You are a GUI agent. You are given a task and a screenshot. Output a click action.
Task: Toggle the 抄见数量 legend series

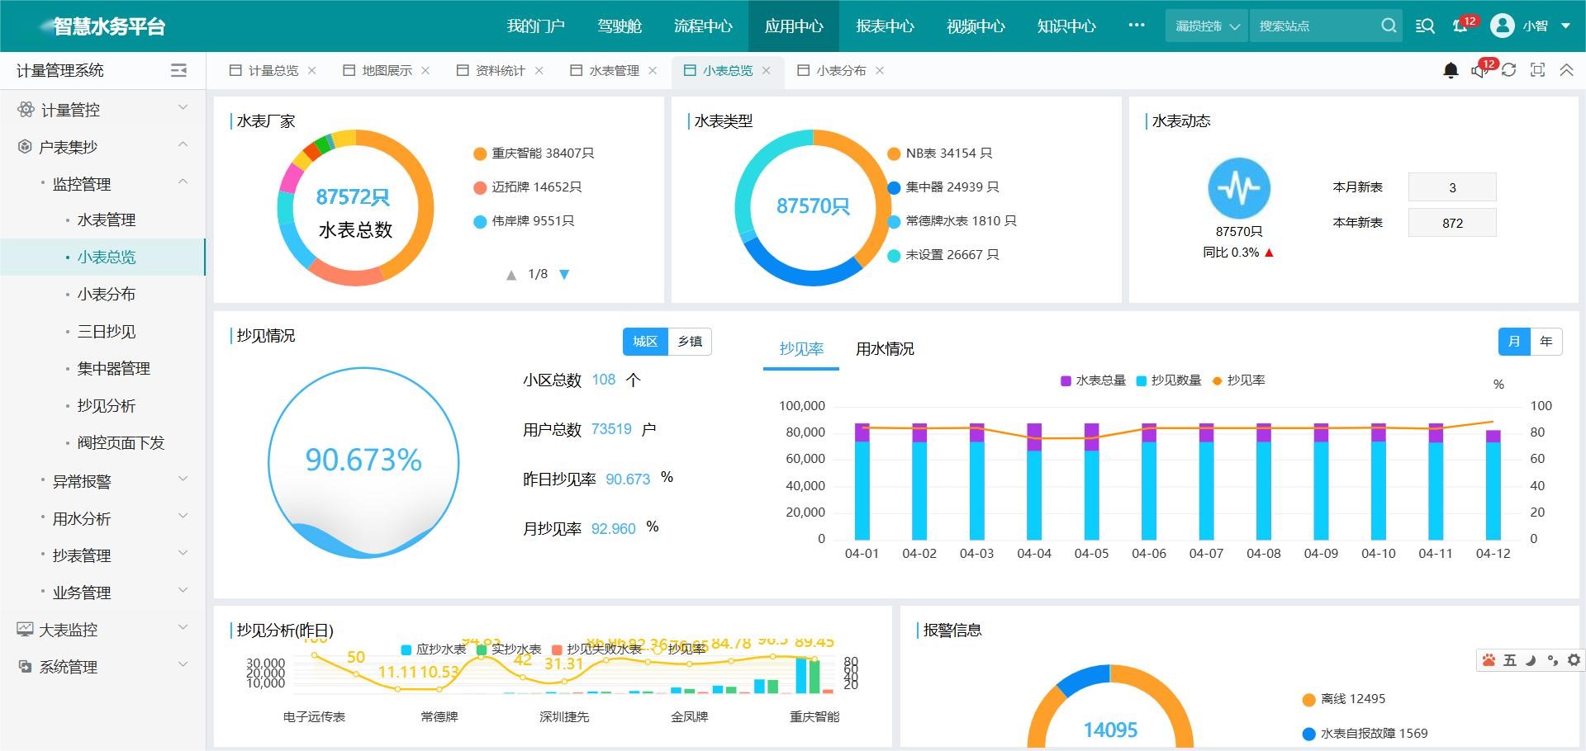(1169, 380)
